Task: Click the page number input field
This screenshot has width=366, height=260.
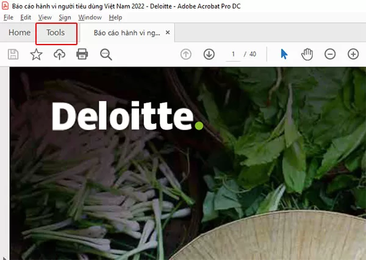Action: (x=233, y=54)
